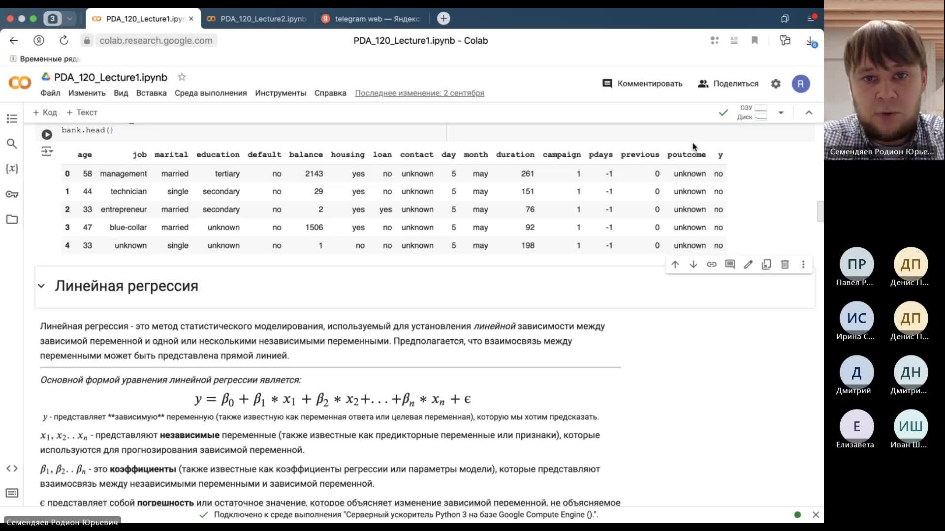Open table of contents sidebar icon
This screenshot has height=531, width=945.
point(12,118)
